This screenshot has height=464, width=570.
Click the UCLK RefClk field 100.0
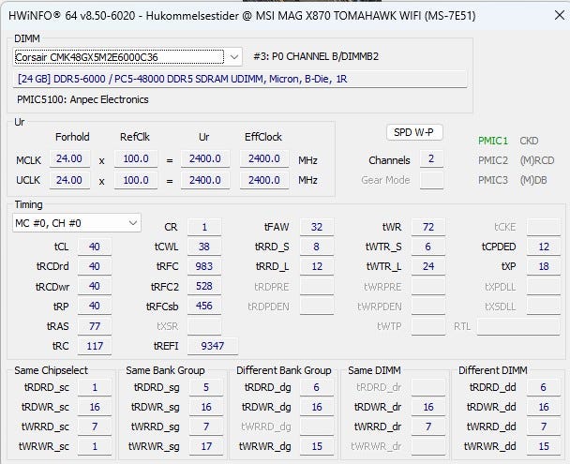136,180
